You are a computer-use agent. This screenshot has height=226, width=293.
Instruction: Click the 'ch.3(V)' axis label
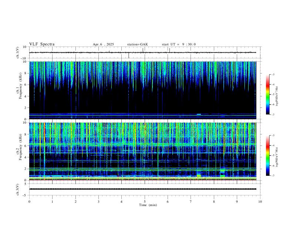point(18,190)
